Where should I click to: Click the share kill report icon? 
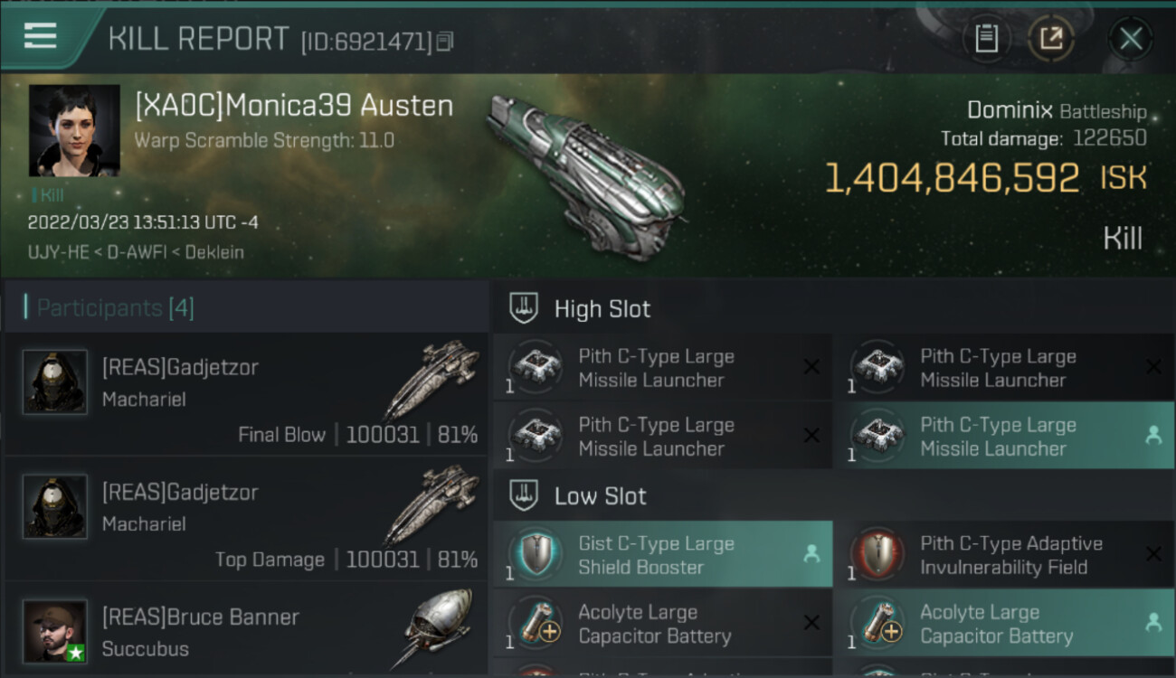tap(1050, 39)
